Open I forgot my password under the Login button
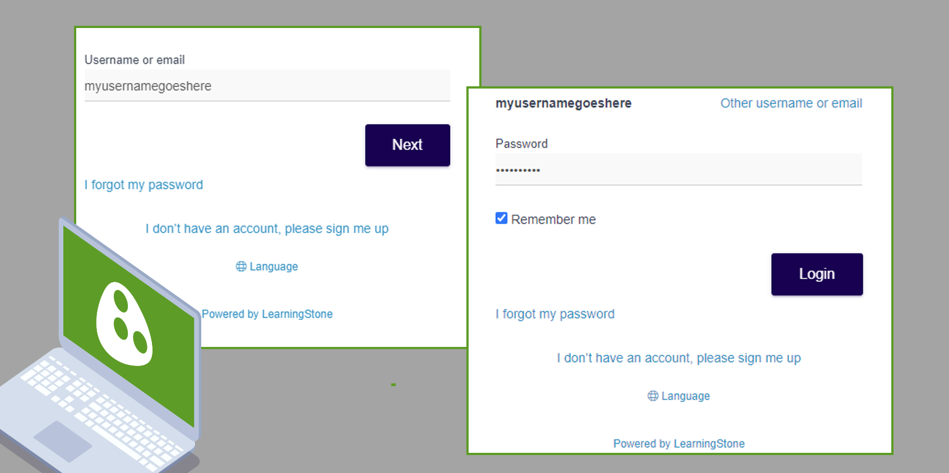The image size is (949, 473). [555, 314]
